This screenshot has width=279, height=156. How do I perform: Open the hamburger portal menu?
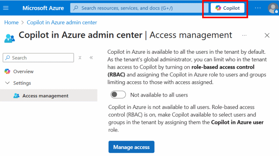6,8
